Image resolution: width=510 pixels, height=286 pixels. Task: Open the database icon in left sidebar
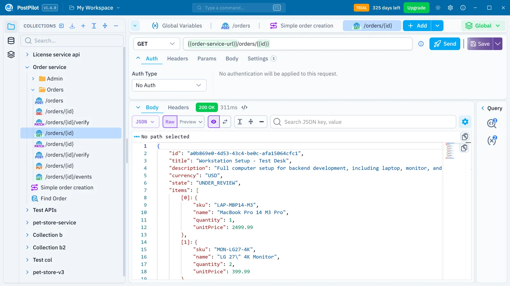pyautogui.click(x=11, y=40)
